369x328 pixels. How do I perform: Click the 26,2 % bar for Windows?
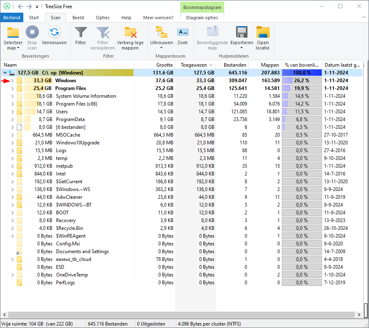[x=301, y=81]
